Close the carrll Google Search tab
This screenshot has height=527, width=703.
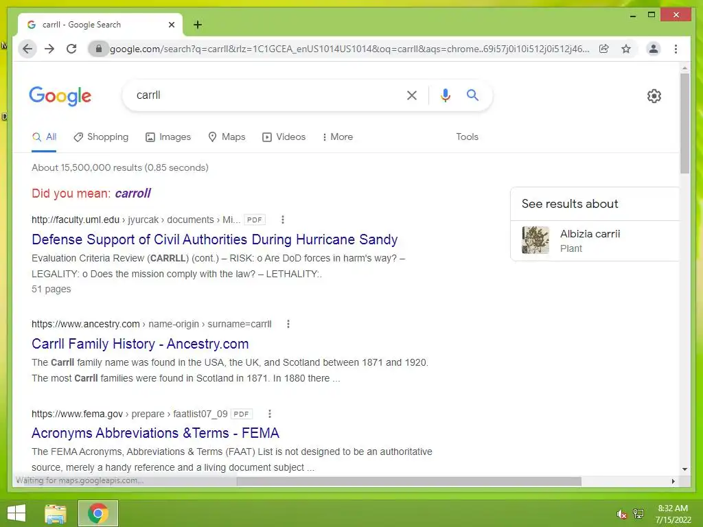[x=171, y=25]
